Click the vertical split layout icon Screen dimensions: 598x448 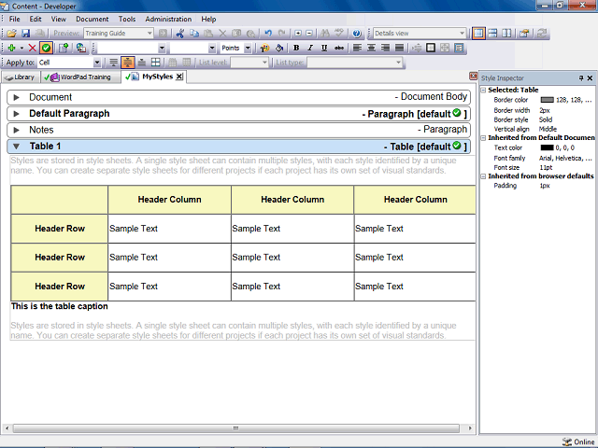(x=506, y=34)
